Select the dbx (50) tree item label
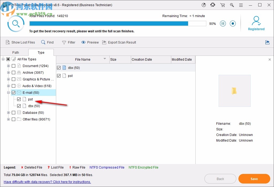274x187 pixels. click(34, 106)
